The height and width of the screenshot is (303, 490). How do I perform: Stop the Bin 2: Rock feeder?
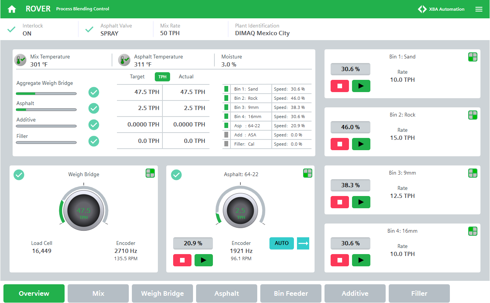click(340, 144)
